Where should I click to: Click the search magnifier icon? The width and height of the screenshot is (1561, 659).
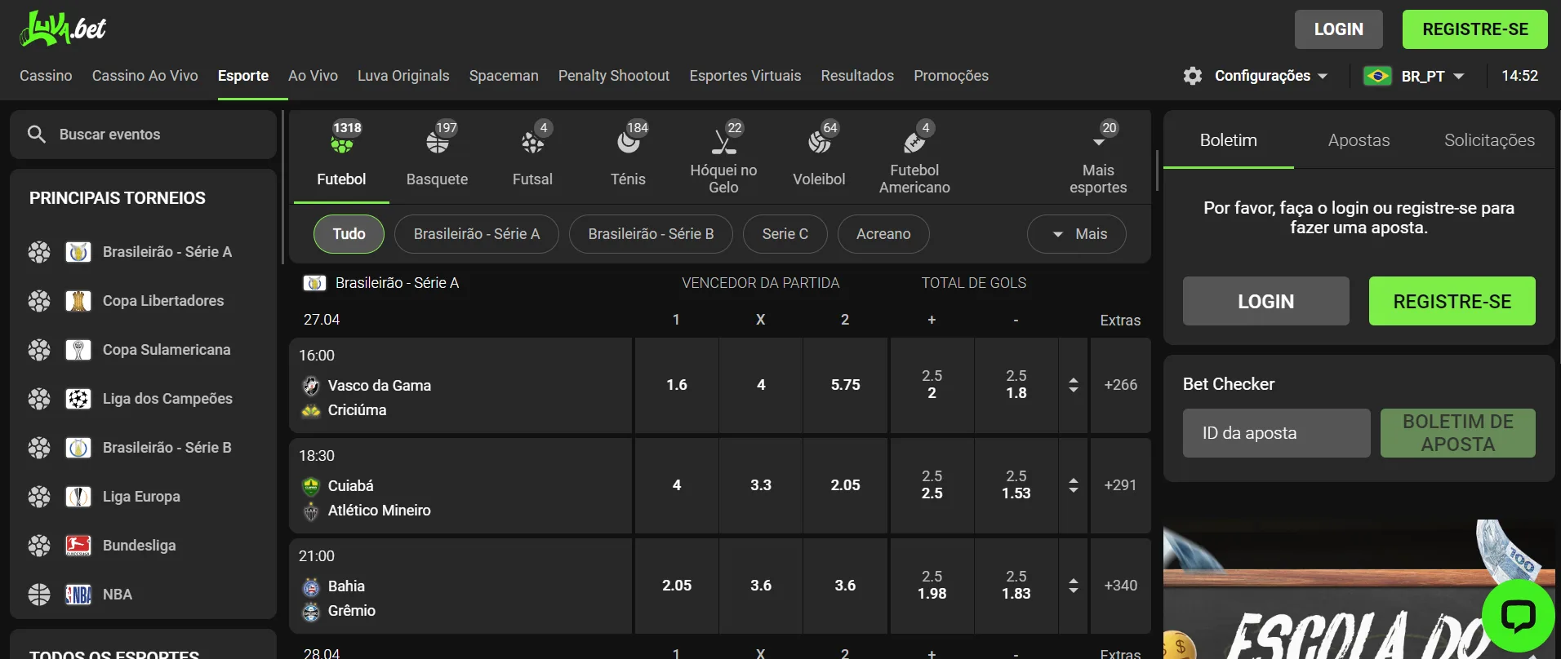coord(36,134)
